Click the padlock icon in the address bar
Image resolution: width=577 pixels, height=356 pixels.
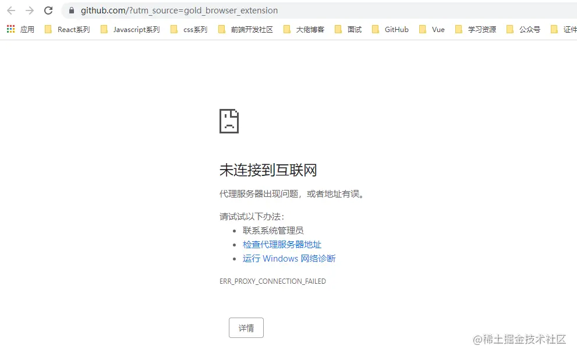point(72,10)
